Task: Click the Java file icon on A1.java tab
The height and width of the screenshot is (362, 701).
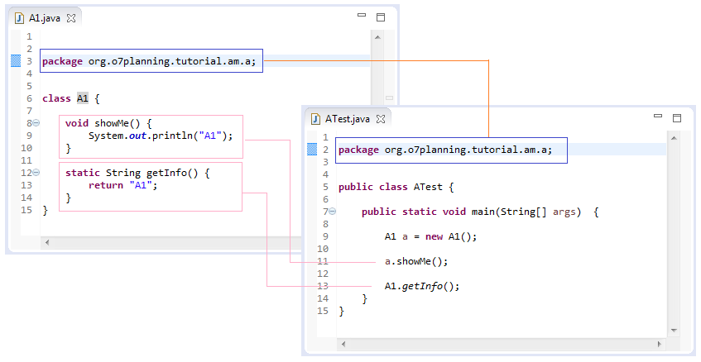Action: 19,18
